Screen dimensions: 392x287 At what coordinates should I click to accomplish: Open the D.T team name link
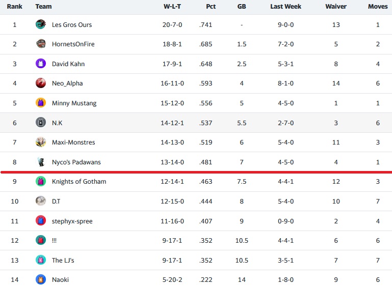(x=56, y=201)
